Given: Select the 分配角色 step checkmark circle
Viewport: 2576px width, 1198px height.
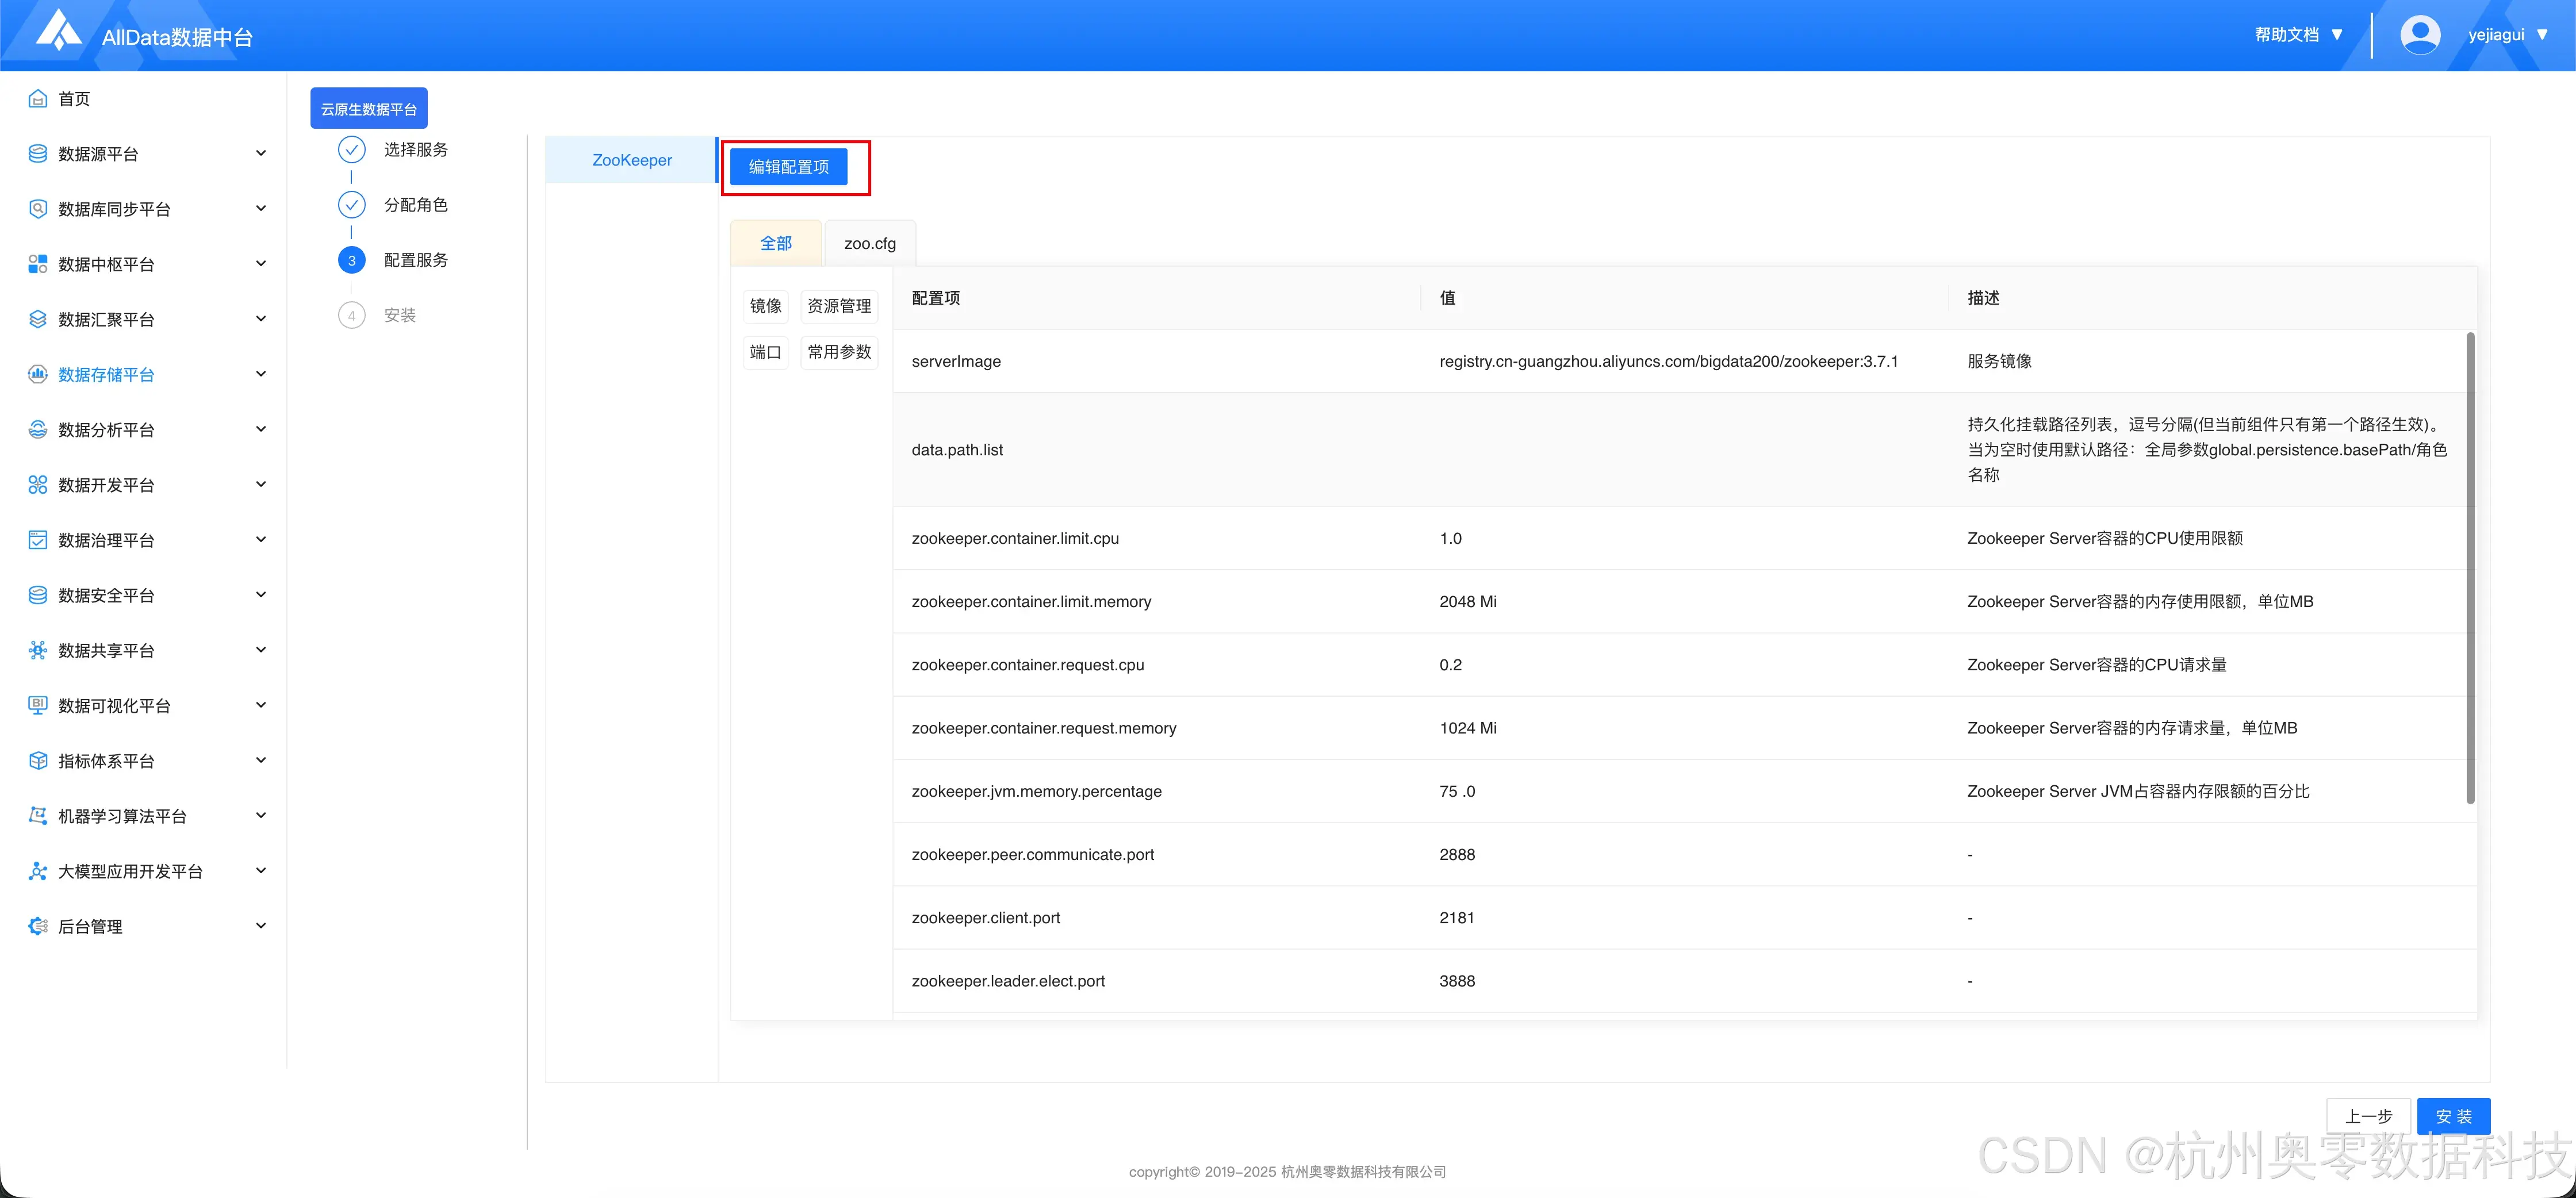Looking at the screenshot, I should (x=351, y=205).
